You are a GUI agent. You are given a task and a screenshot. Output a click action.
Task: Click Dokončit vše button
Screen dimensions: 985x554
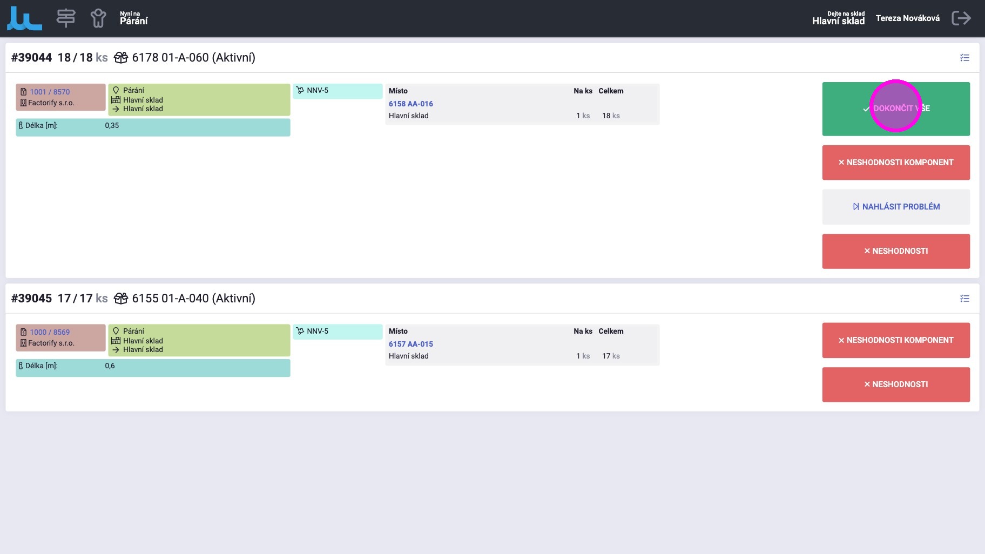point(896,109)
